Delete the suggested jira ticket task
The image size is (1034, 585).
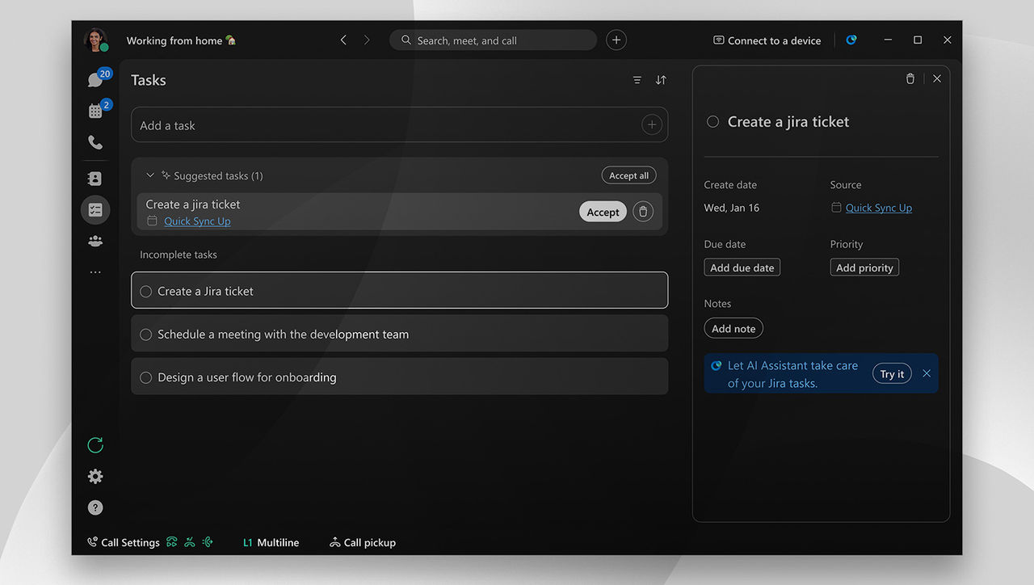tap(643, 212)
